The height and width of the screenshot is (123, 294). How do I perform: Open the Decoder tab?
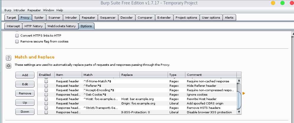[x=127, y=17]
